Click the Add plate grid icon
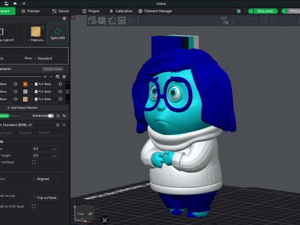 click(102, 21)
